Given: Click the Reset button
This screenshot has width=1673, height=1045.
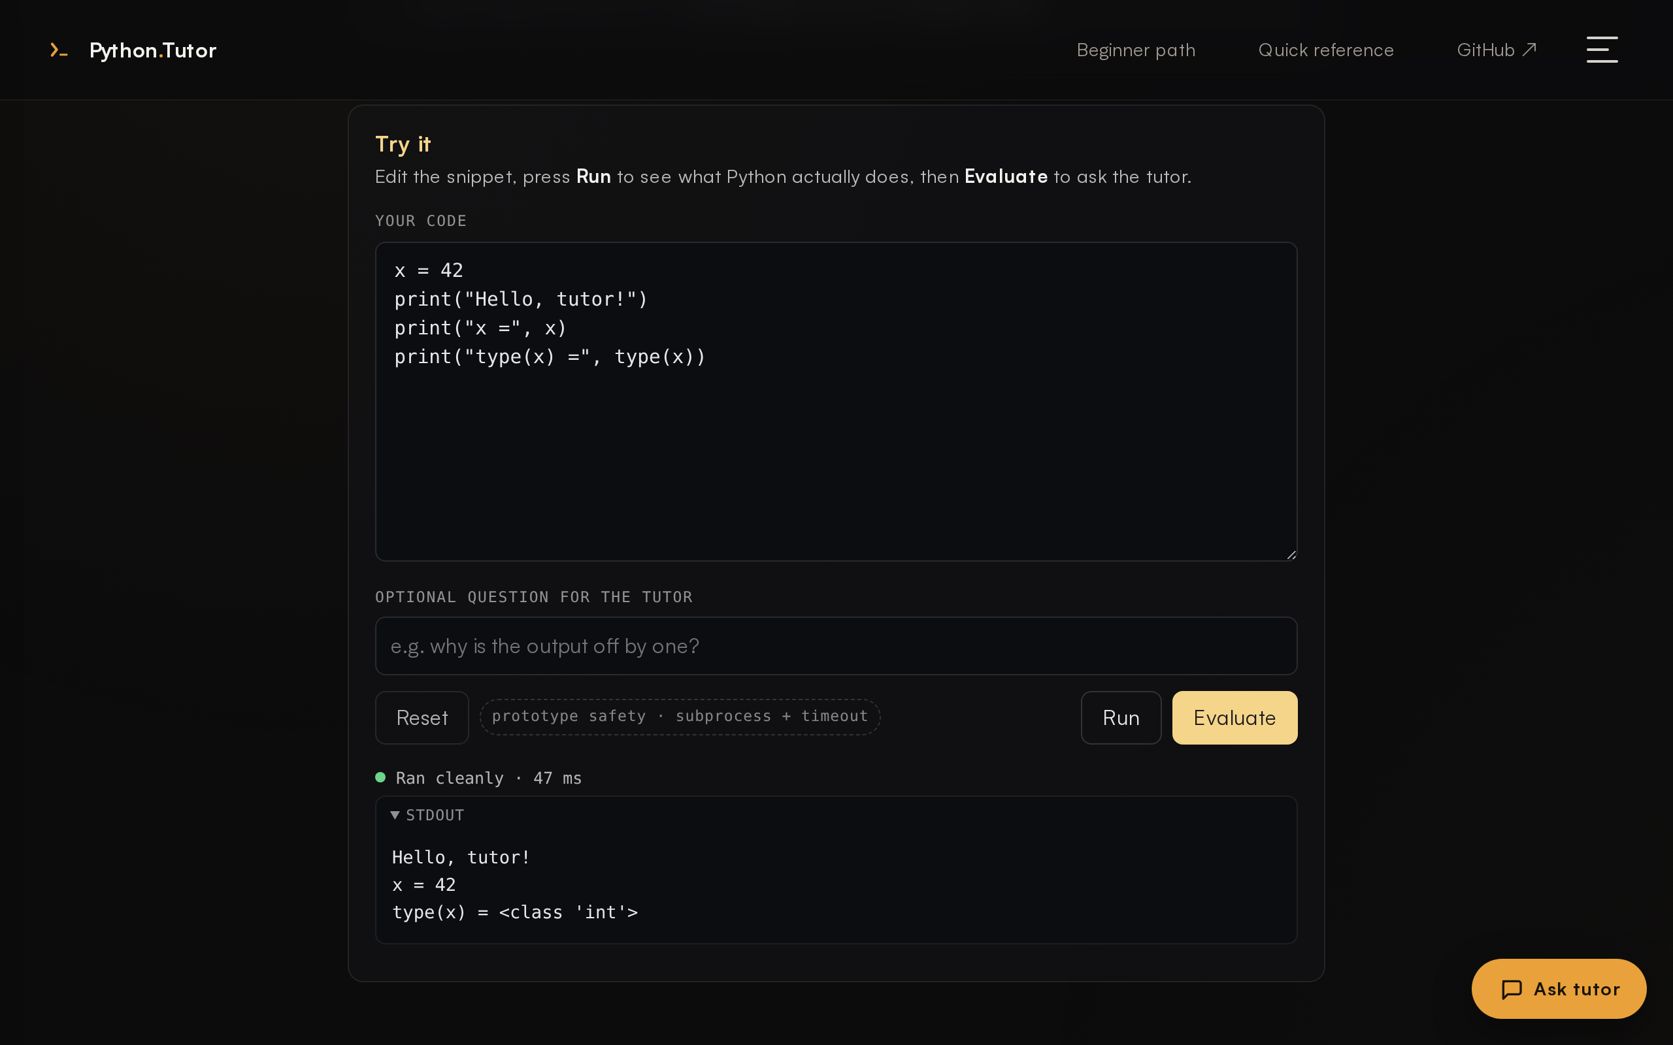Looking at the screenshot, I should coord(422,717).
